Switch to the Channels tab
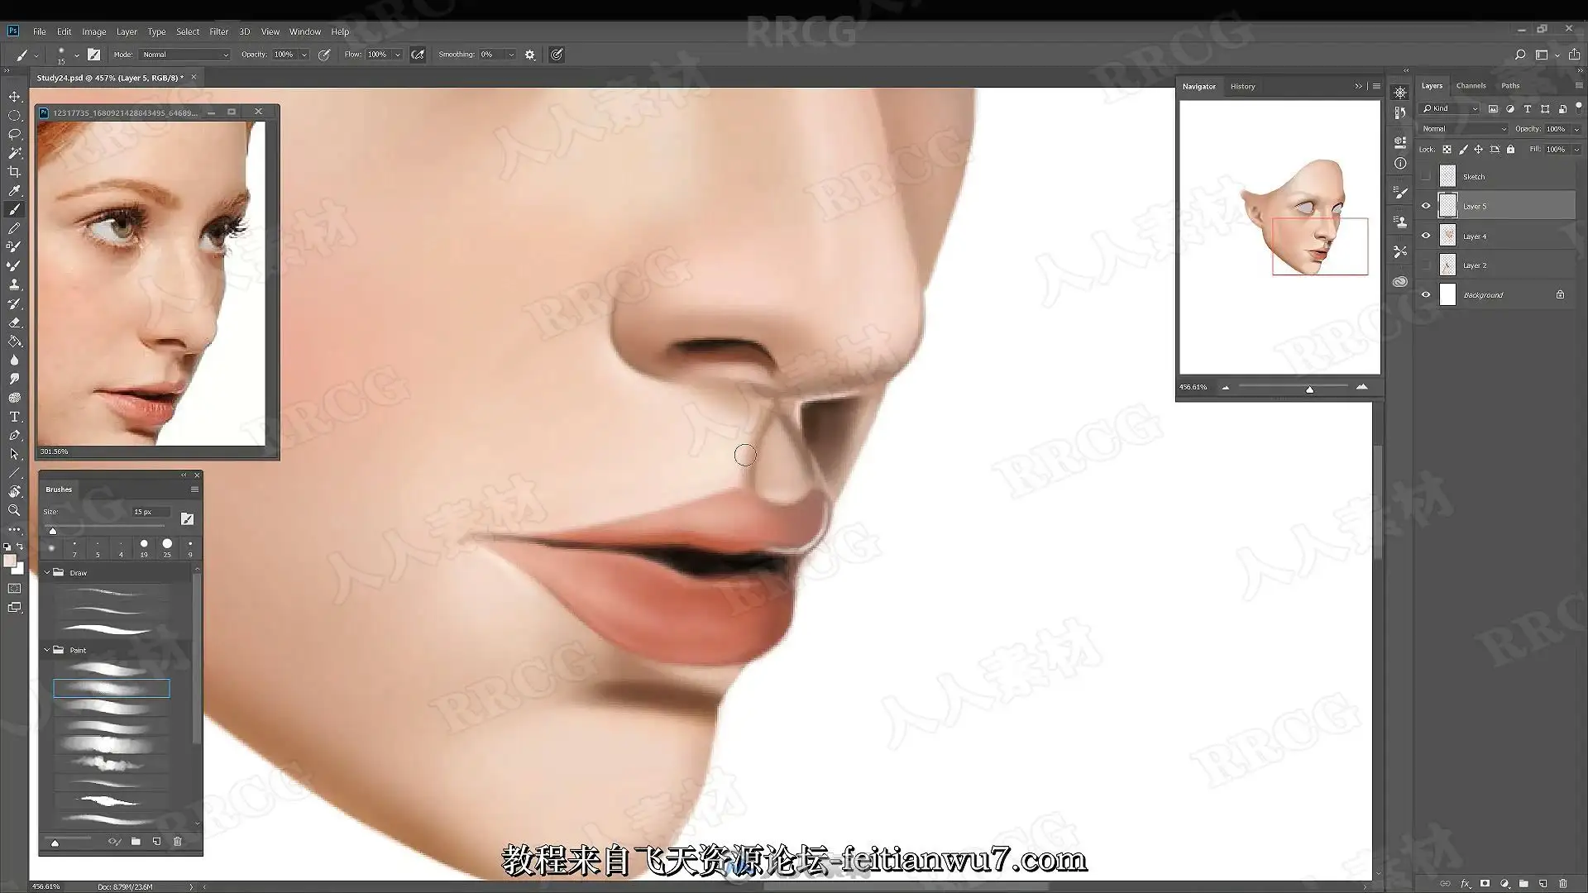The height and width of the screenshot is (893, 1588). tap(1471, 86)
